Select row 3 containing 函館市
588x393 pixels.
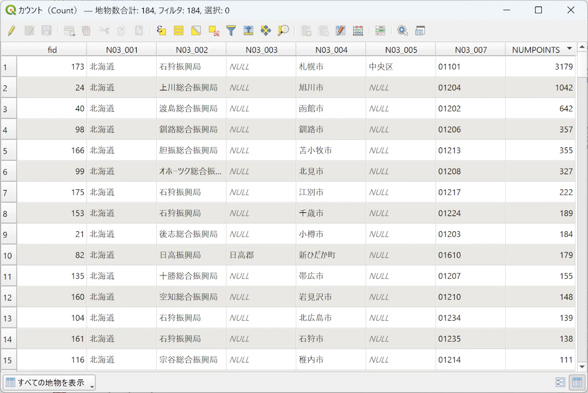pos(8,108)
